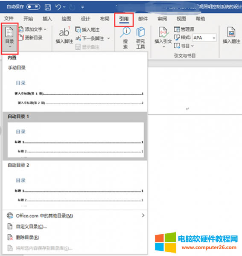Click the 插入脚注 insert footnote icon
The image size is (242, 256).
point(64,32)
